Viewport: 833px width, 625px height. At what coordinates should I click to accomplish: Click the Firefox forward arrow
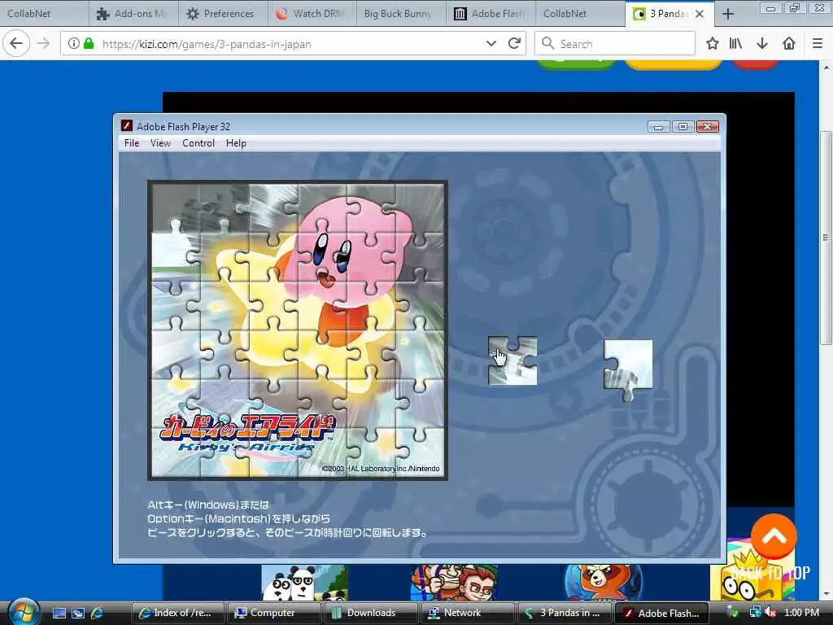[44, 43]
